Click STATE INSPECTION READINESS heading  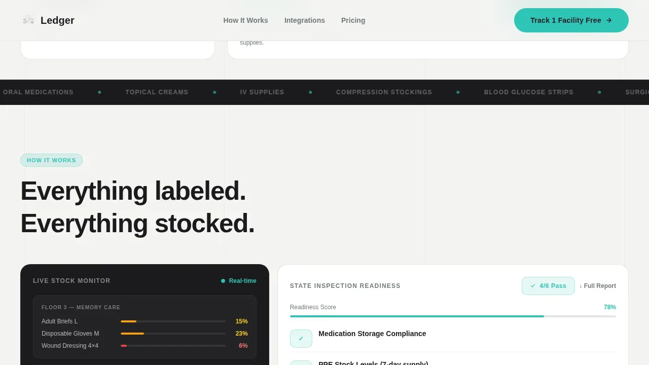coord(345,286)
